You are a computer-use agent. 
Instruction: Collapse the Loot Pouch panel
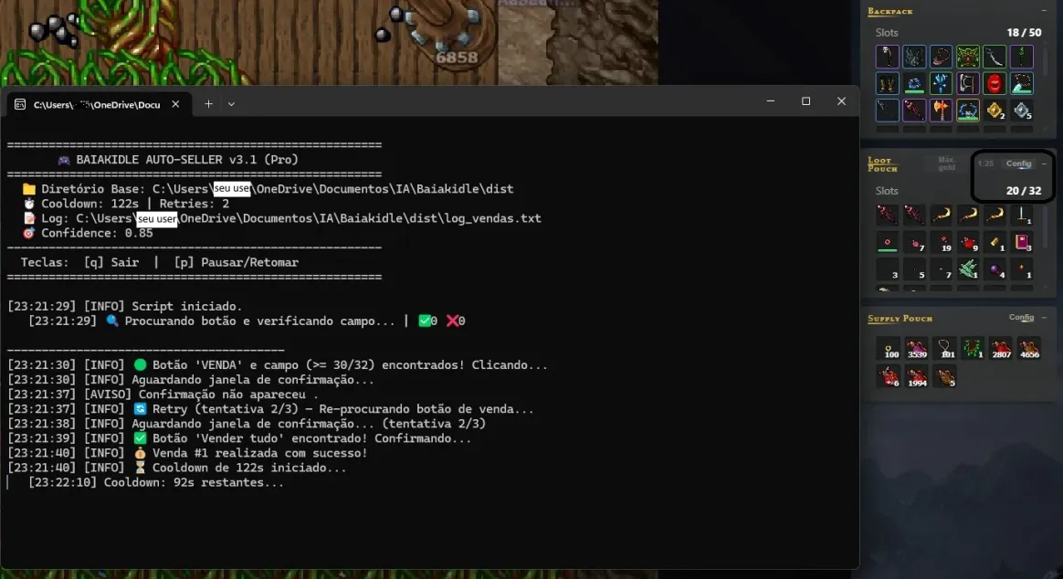tap(1044, 163)
